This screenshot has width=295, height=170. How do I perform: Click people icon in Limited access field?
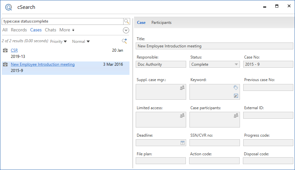pyautogui.click(x=182, y=115)
